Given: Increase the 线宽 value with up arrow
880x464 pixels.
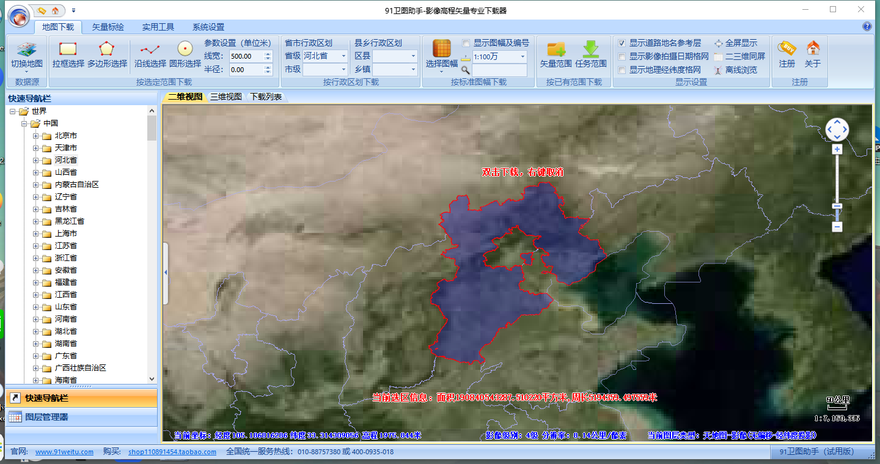Looking at the screenshot, I should click(x=268, y=53).
